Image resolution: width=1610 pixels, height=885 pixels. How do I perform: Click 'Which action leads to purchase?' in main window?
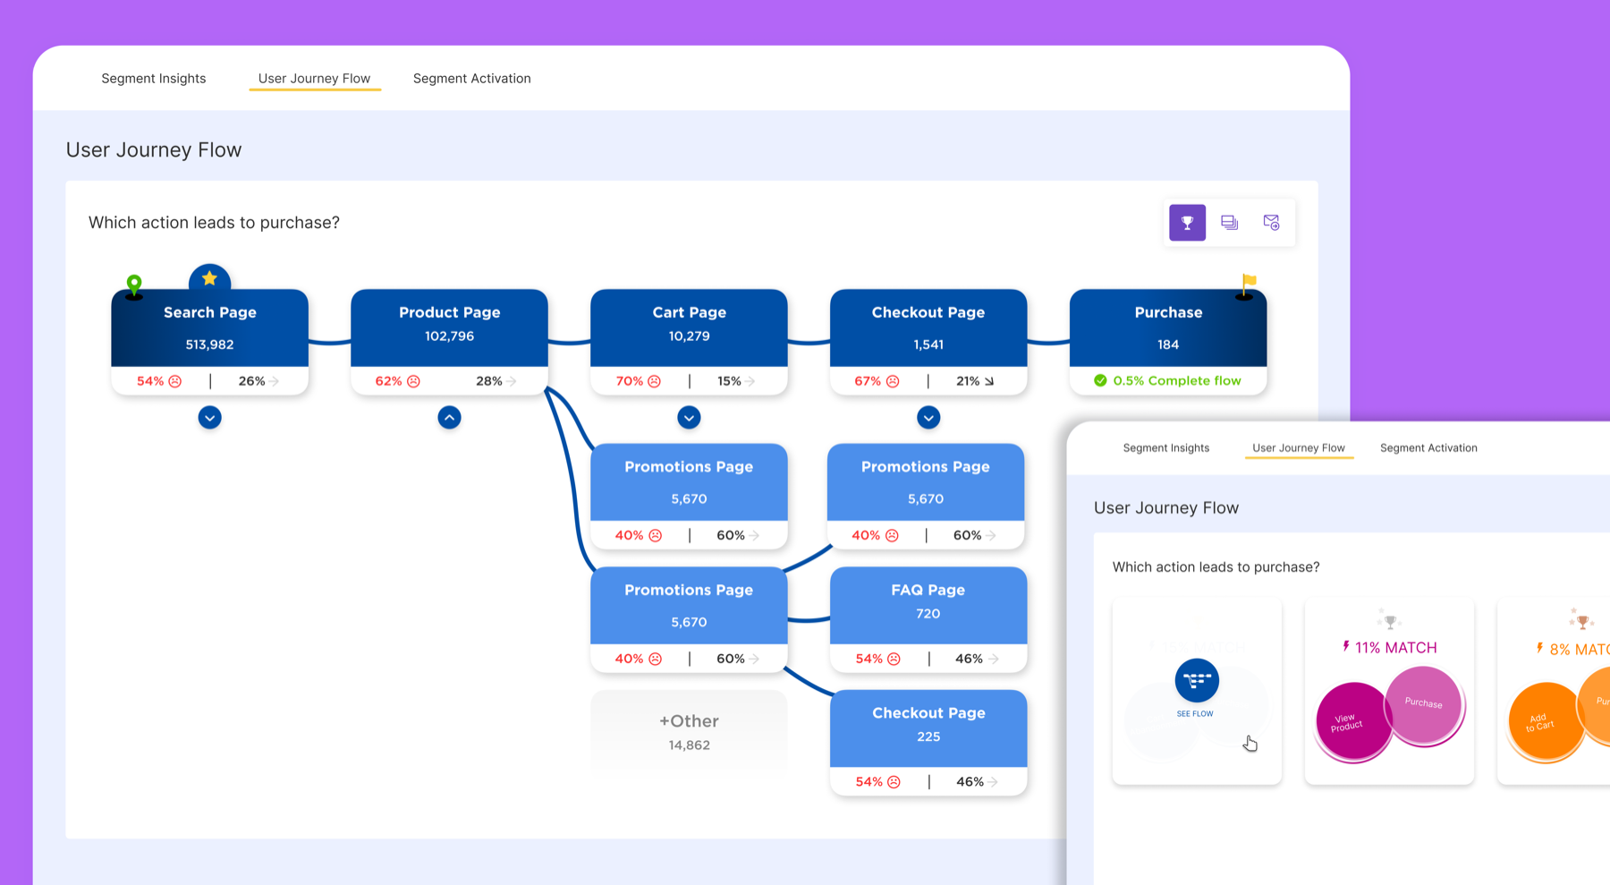(214, 223)
